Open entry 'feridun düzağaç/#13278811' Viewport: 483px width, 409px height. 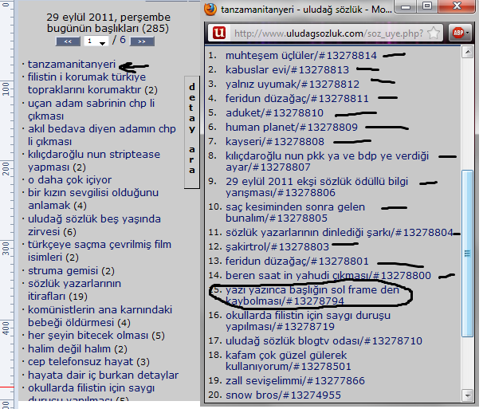click(297, 99)
